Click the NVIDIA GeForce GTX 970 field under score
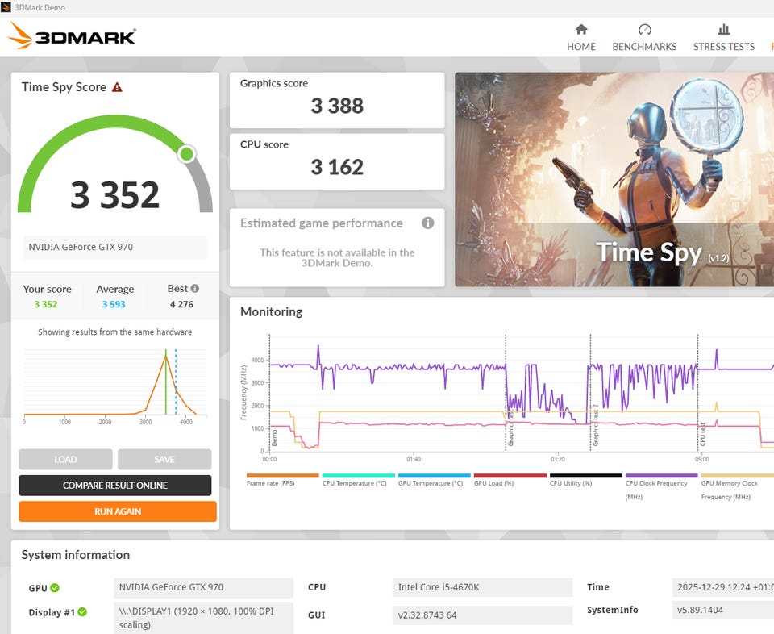The image size is (774, 634). coord(115,247)
